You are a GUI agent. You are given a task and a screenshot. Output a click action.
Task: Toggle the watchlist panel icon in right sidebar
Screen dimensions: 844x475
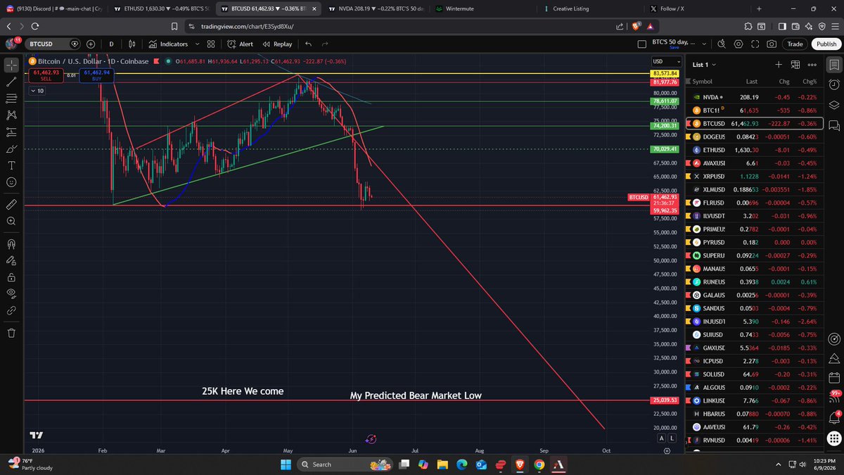[x=834, y=65]
